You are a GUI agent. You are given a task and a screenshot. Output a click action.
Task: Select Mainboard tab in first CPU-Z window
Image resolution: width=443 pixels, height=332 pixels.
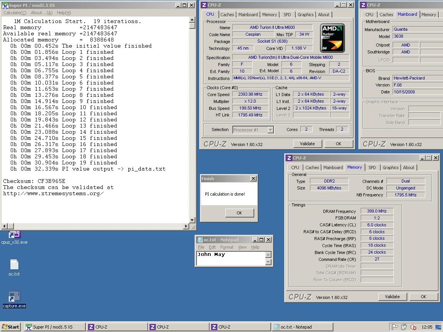click(248, 15)
